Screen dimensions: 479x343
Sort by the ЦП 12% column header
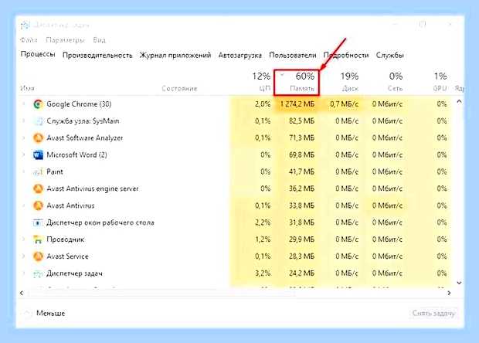click(x=261, y=82)
